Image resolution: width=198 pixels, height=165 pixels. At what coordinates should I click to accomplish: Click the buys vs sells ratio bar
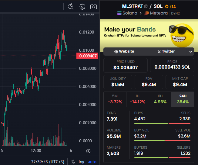pyautogui.click(x=162, y=123)
